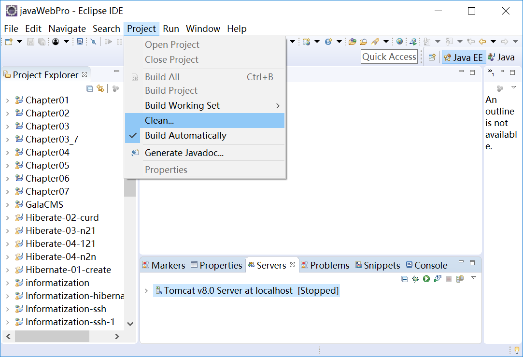523x357 pixels.
Task: Open the profile icon dropdown arrow
Action: tap(66, 42)
